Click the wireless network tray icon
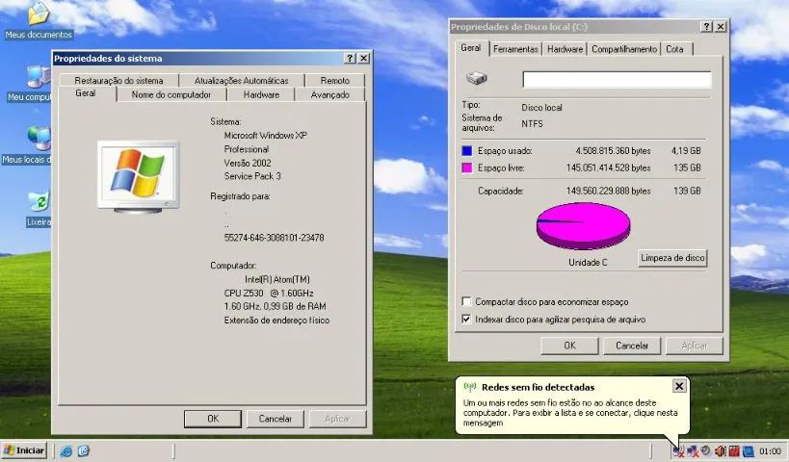Viewport: 789px width, 462px height. [678, 451]
